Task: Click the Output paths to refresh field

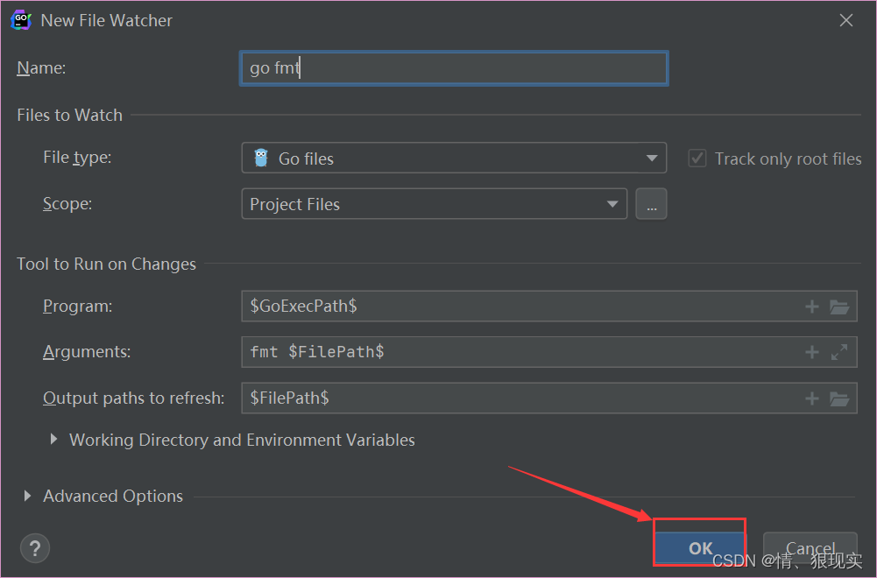Action: click(548, 398)
